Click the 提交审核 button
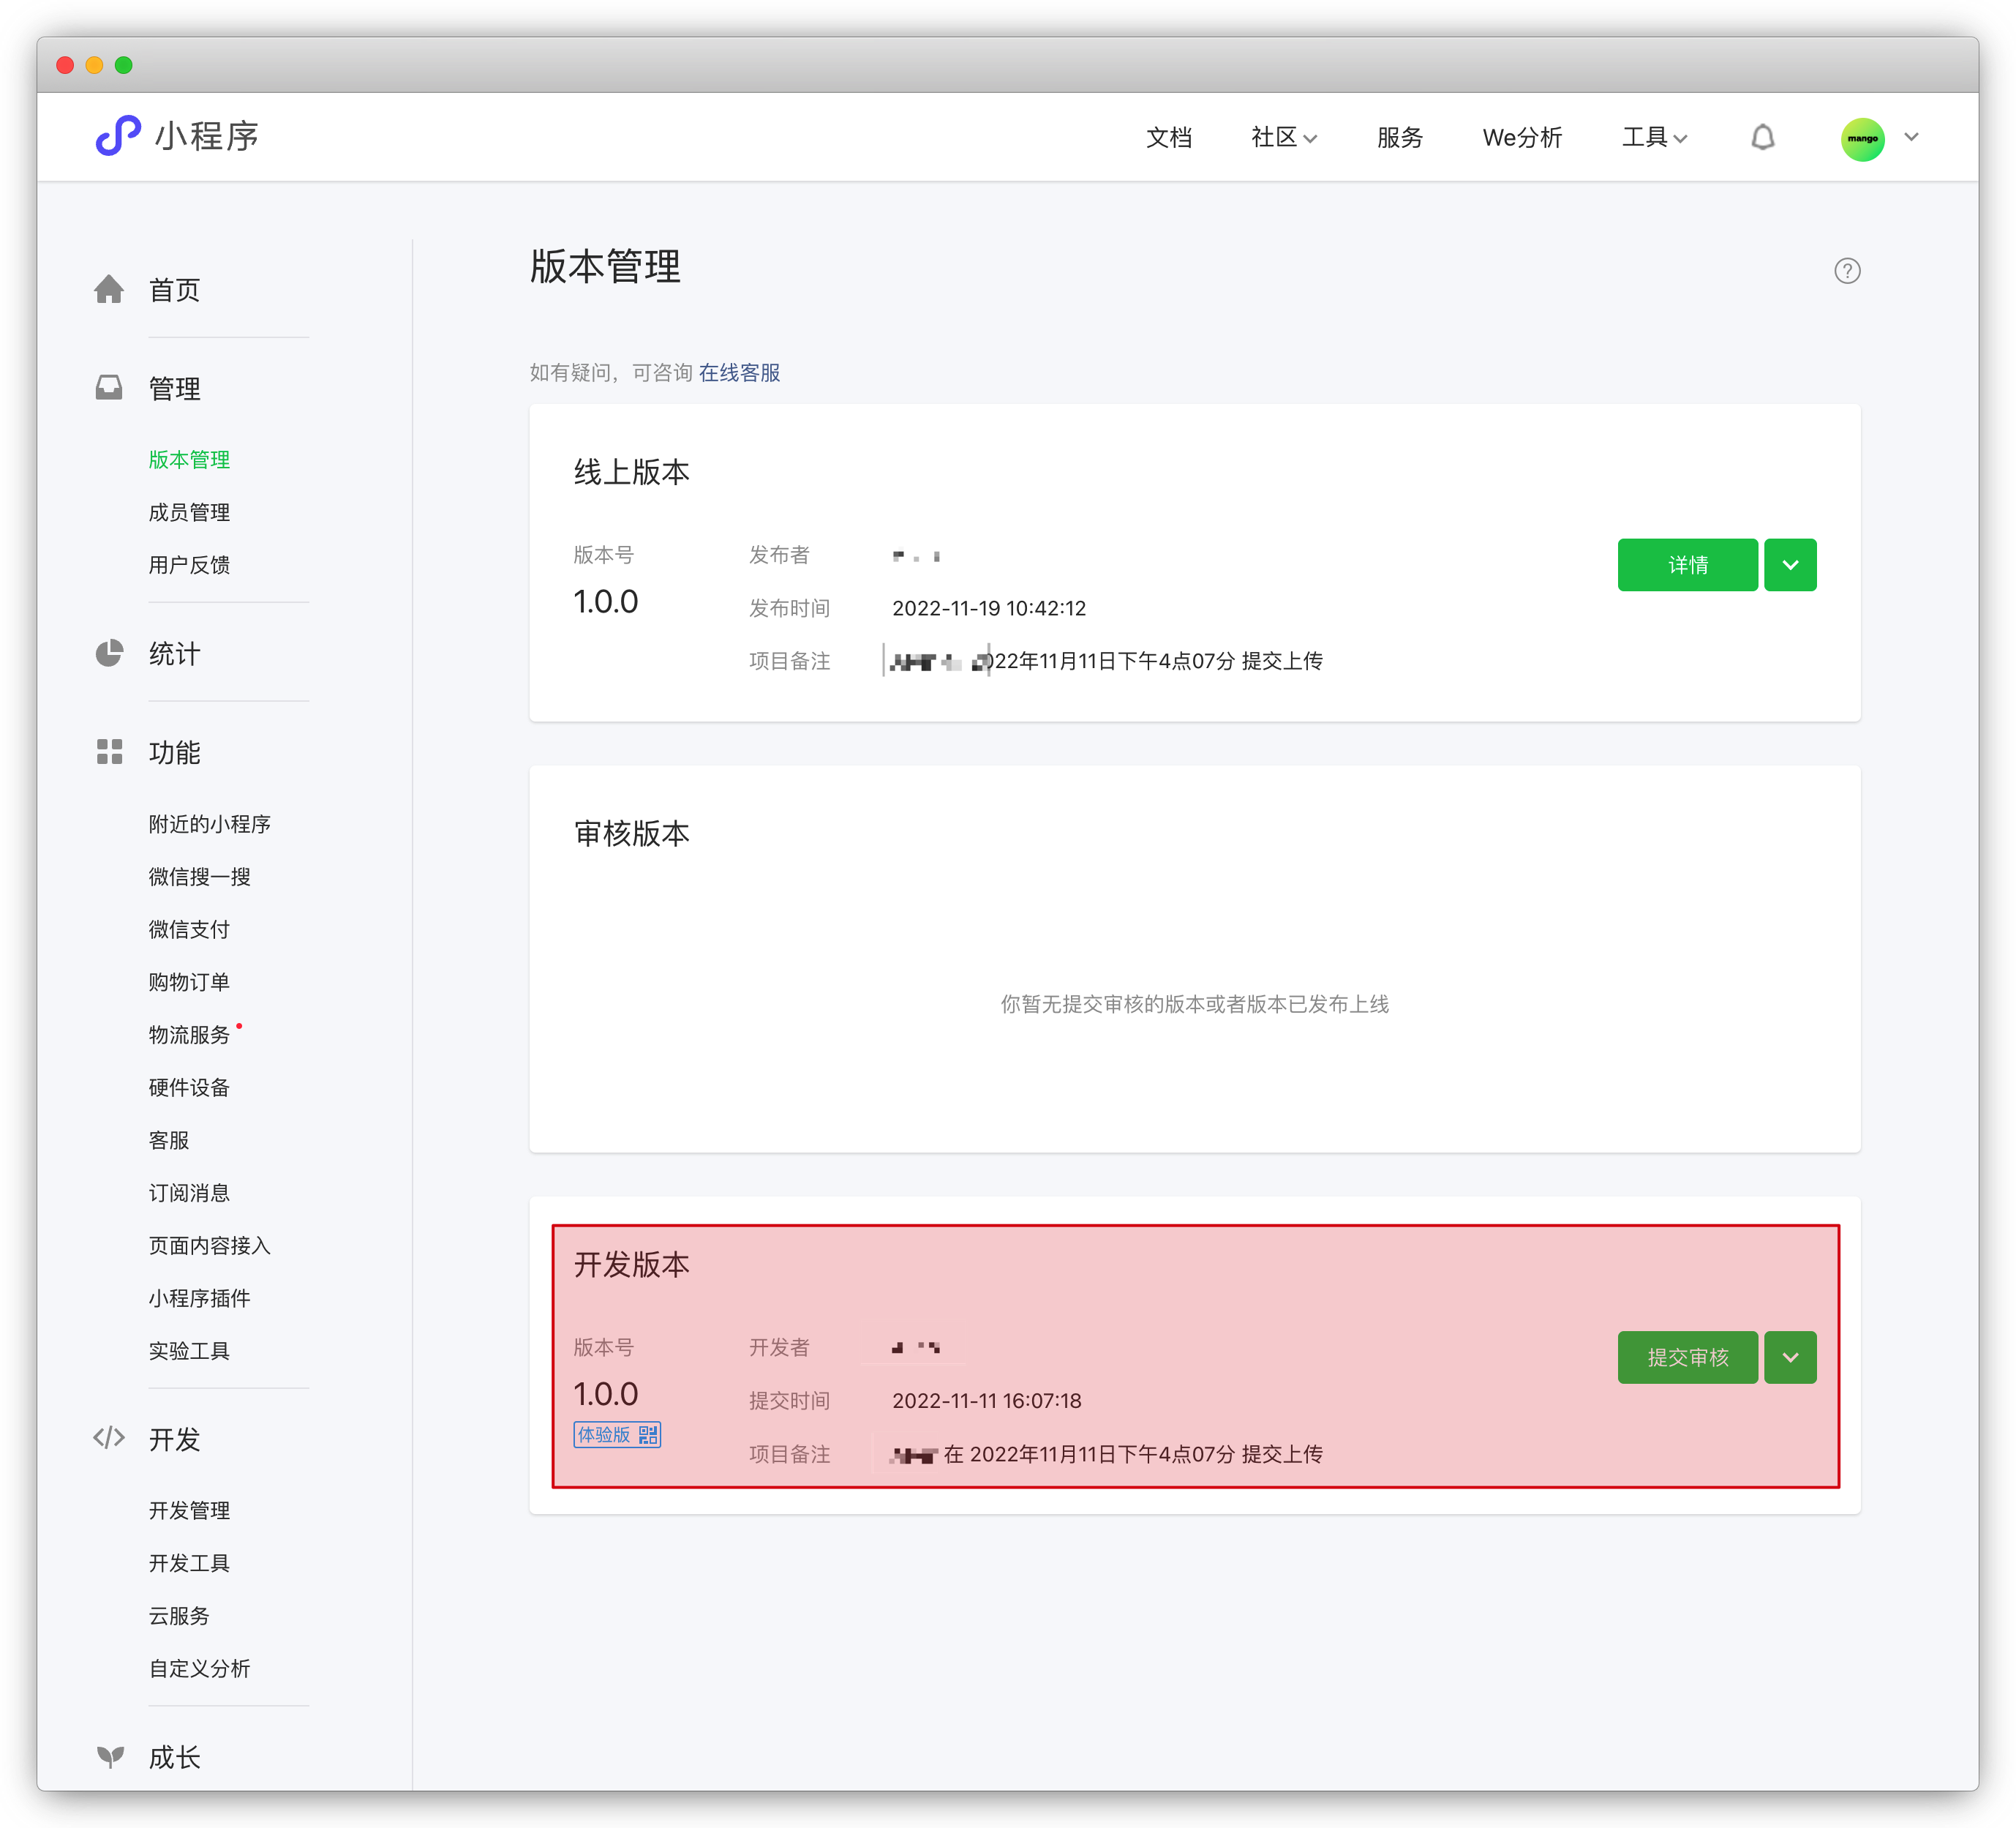This screenshot has height=1828, width=2016. pyautogui.click(x=1687, y=1357)
